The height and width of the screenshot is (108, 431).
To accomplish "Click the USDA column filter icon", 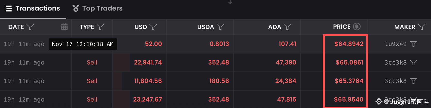I will (x=220, y=27).
